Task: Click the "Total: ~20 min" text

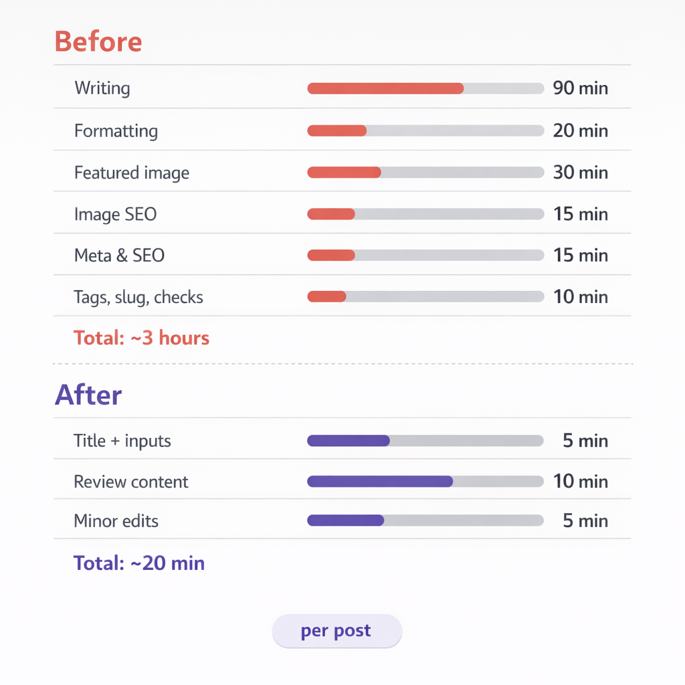Action: [139, 563]
